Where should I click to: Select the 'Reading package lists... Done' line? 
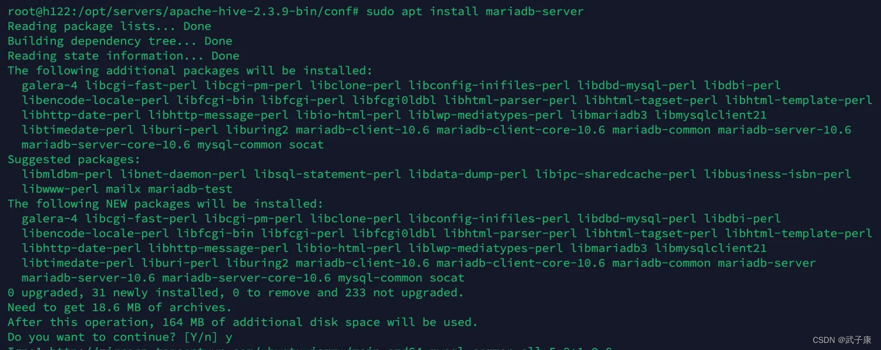(109, 26)
